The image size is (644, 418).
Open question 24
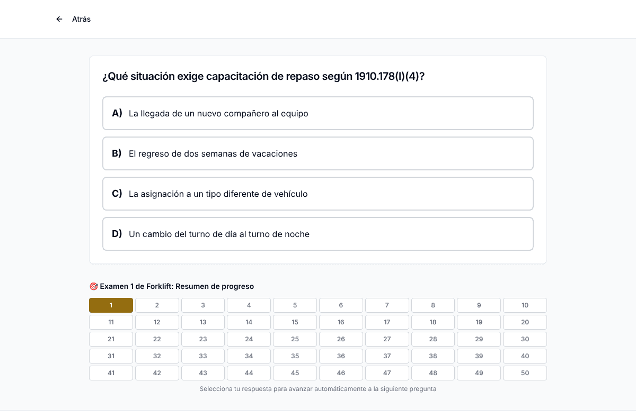coord(249,339)
